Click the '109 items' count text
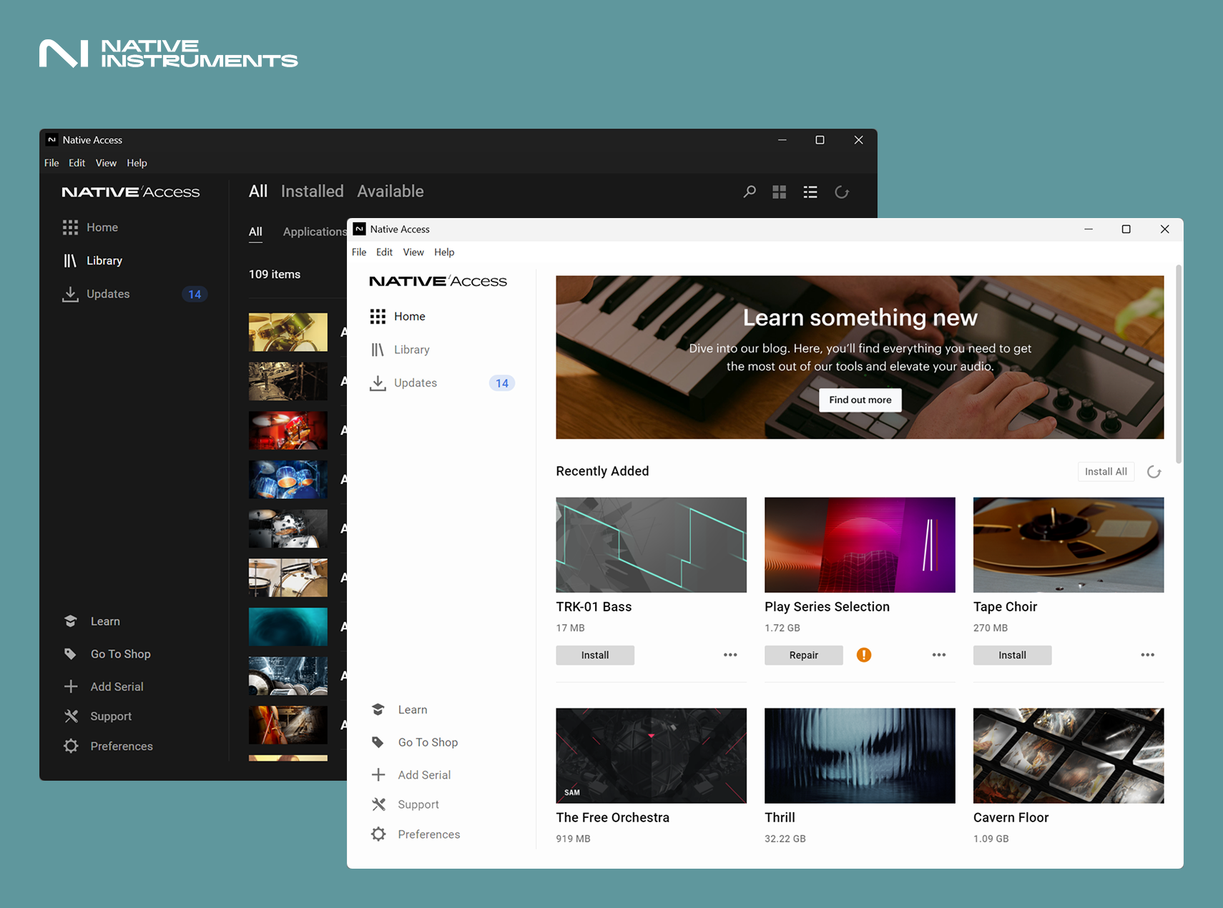The height and width of the screenshot is (908, 1223). (275, 275)
